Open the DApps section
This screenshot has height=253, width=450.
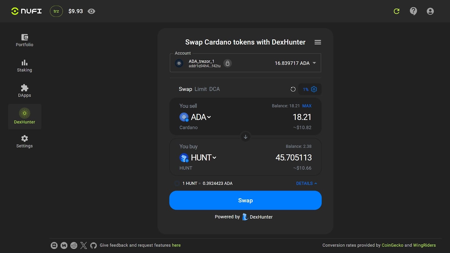[24, 91]
